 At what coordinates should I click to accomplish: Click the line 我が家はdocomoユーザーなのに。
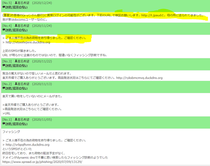pos(25,19)
